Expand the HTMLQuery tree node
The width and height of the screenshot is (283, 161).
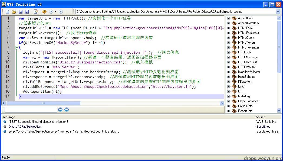pyautogui.click(x=229, y=38)
